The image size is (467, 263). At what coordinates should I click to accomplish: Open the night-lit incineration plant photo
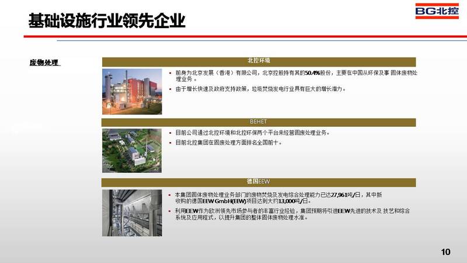pyautogui.click(x=131, y=90)
